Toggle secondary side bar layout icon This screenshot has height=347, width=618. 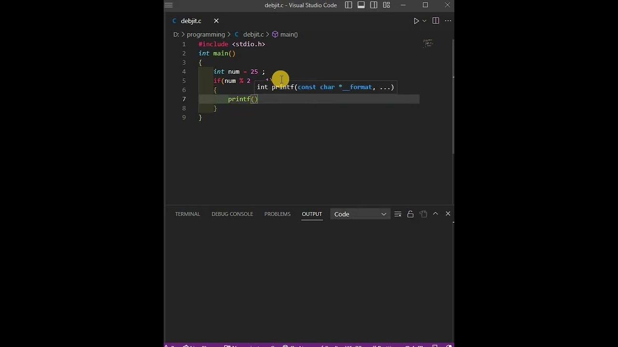(x=374, y=5)
